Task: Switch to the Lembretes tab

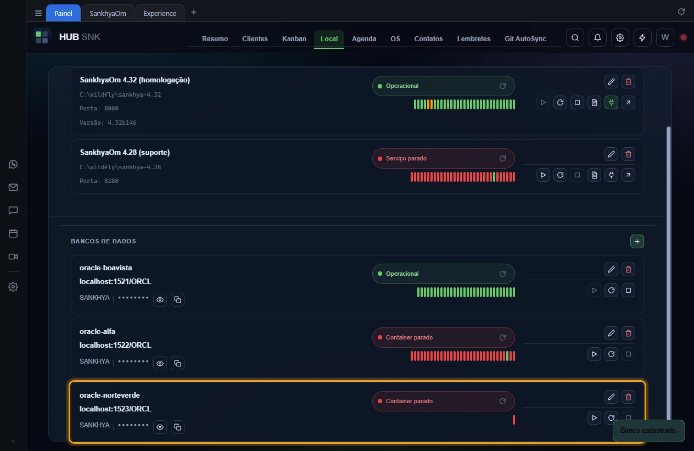Action: (x=474, y=39)
